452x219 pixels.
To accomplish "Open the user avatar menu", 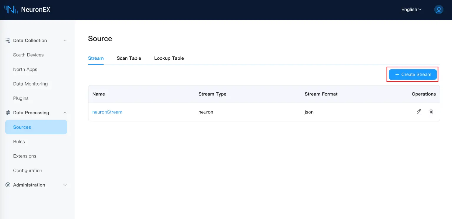I will click(x=439, y=9).
